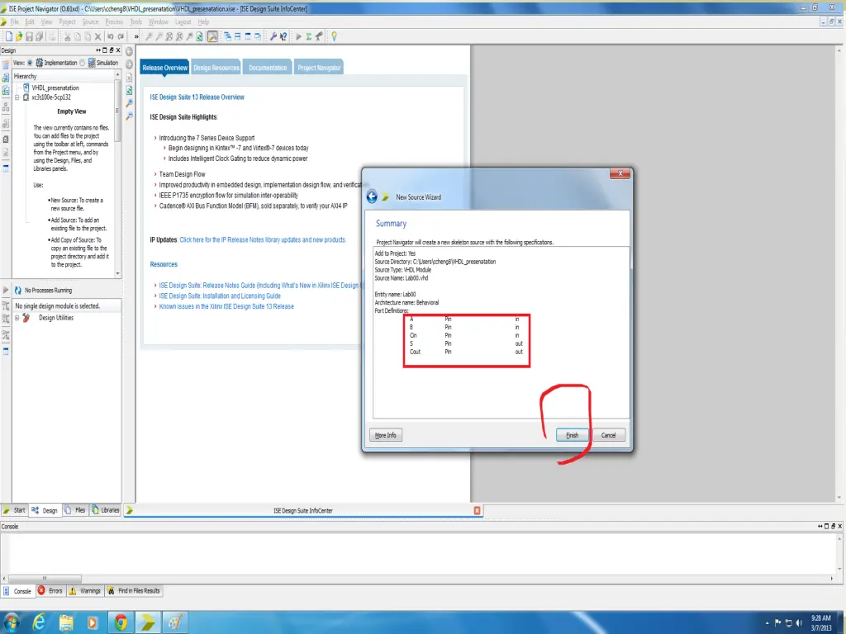The height and width of the screenshot is (634, 846).
Task: Click the InfoCenter back navigation circle icon
Action: (x=130, y=52)
